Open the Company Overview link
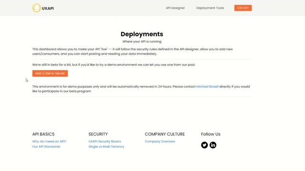The height and width of the screenshot is (171, 305). click(160, 142)
